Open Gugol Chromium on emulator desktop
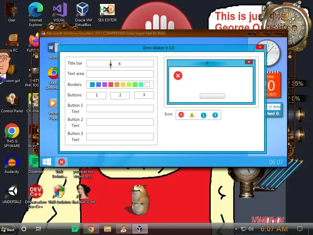 point(53,78)
